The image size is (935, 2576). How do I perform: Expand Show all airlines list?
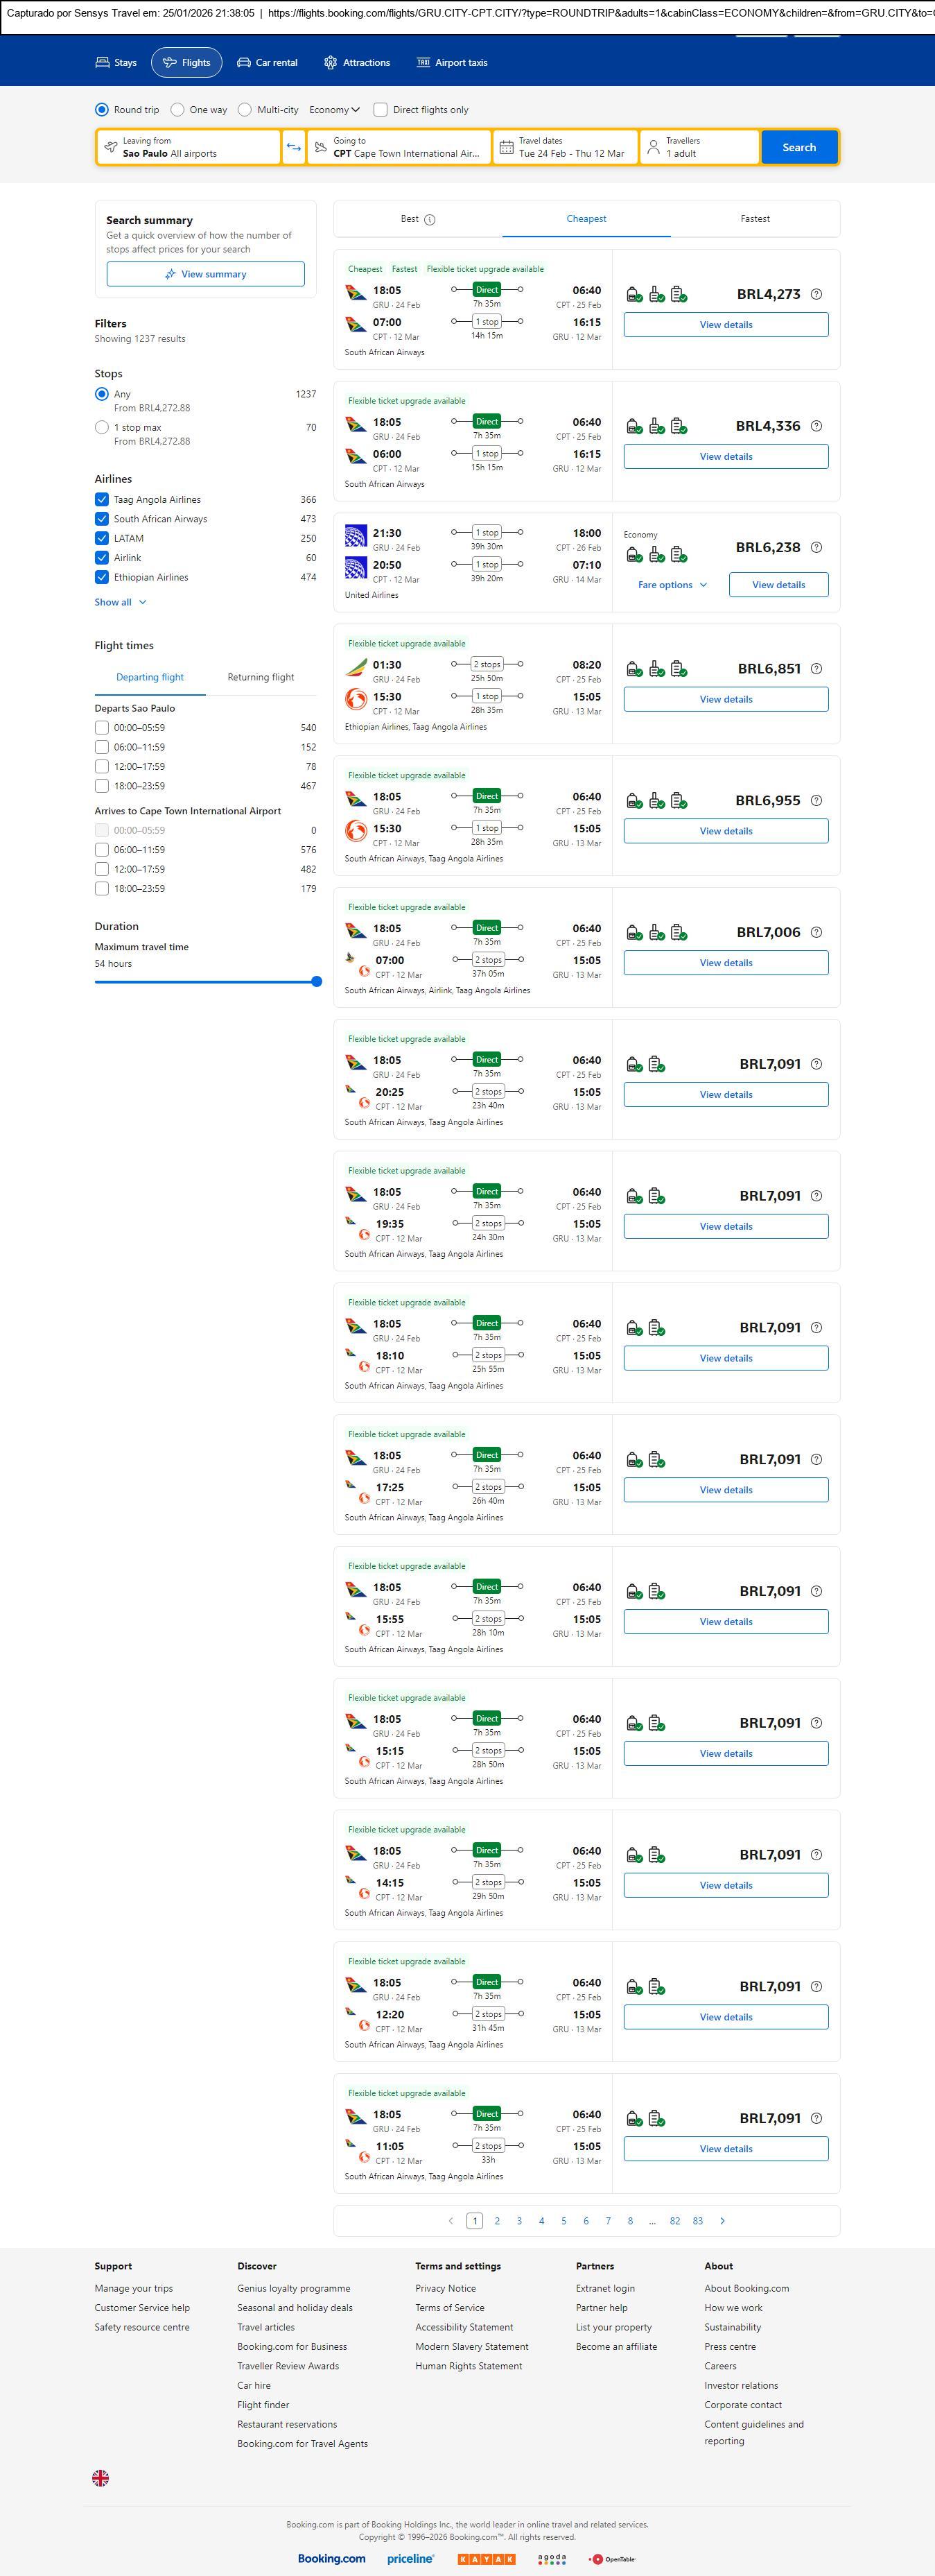click(x=121, y=602)
